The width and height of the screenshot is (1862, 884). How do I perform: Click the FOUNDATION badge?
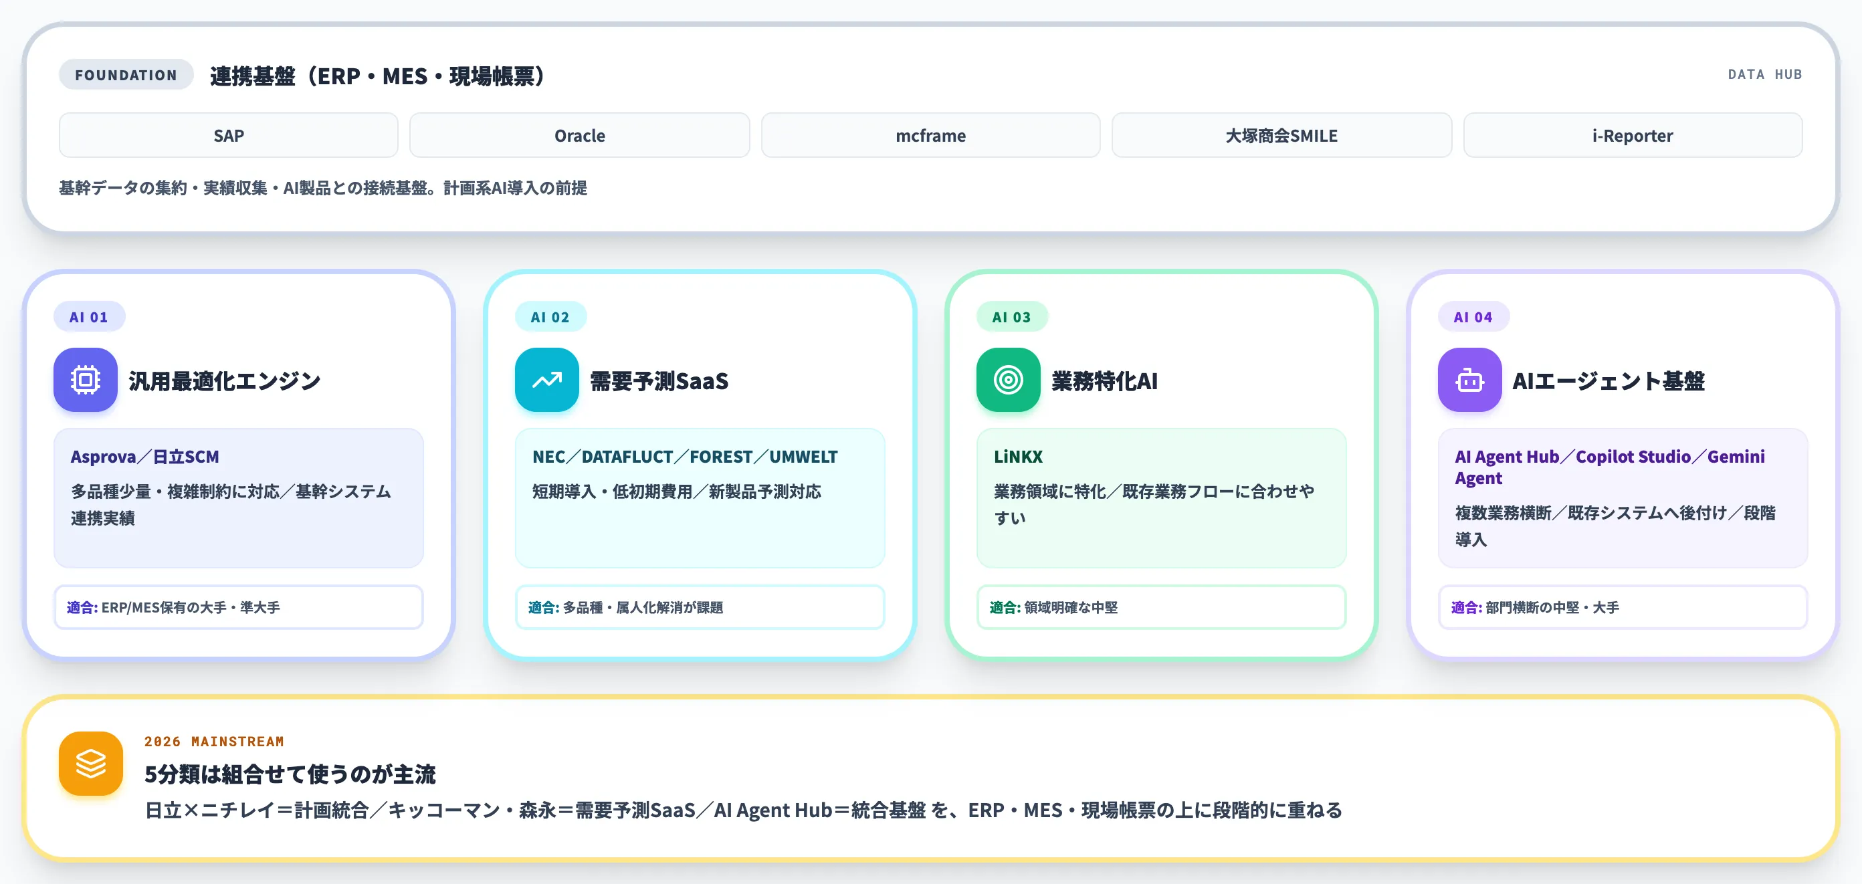coord(126,74)
